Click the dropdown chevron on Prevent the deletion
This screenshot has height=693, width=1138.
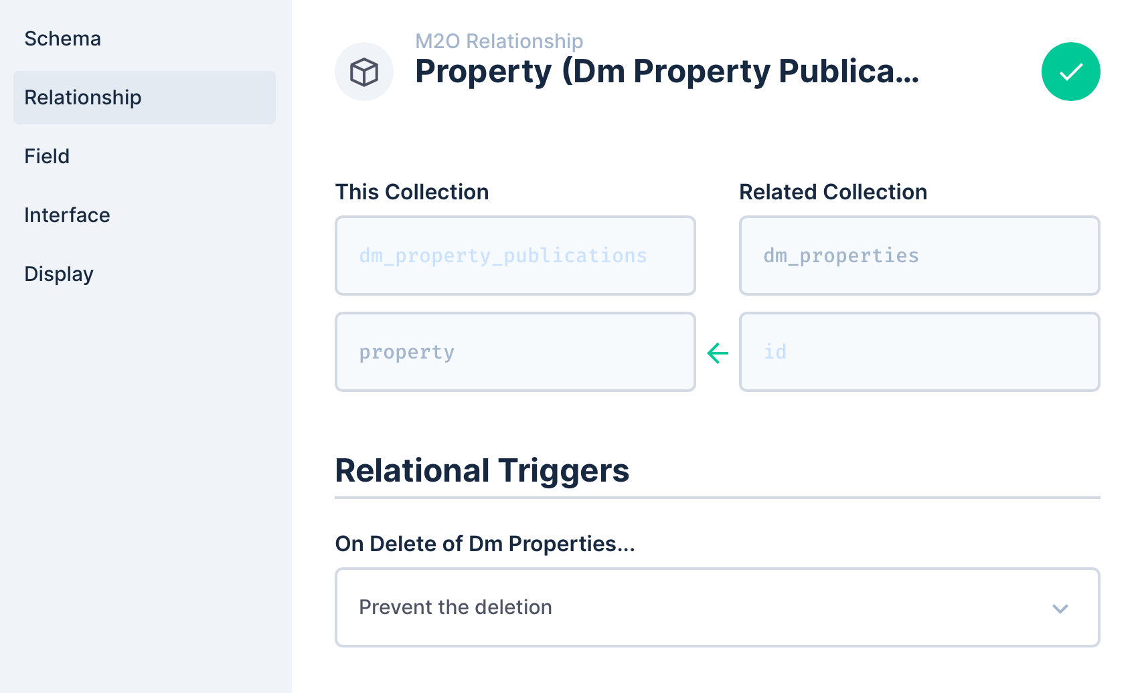[1060, 608]
